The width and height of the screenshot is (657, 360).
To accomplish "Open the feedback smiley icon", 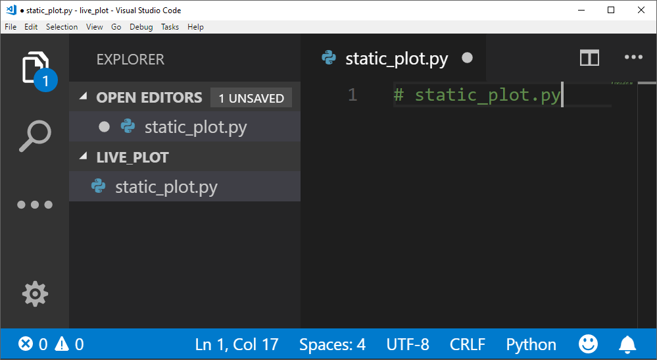I will pyautogui.click(x=588, y=344).
